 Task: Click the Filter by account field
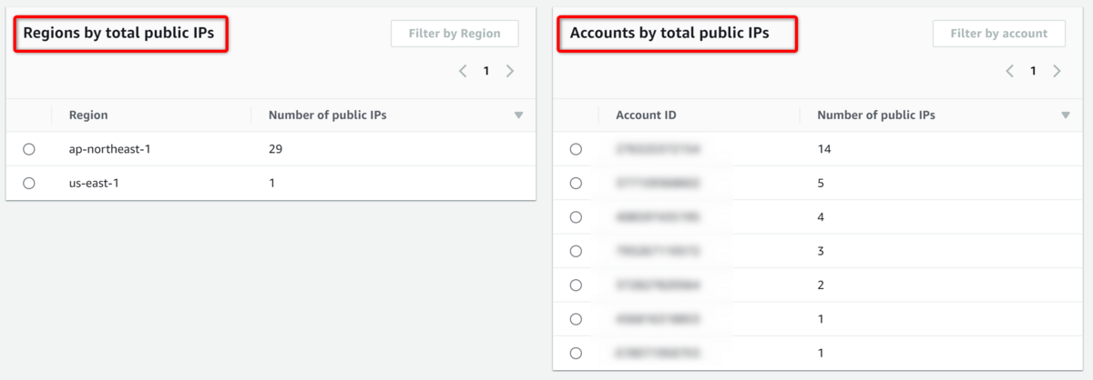[x=998, y=34]
